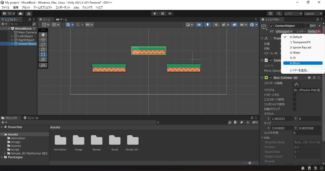Select the Transform tool
Viewport: 325px width, 171px height.
point(43,60)
